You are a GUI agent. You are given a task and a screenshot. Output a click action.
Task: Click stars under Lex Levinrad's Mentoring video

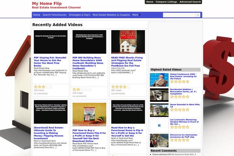[x=180, y=127]
